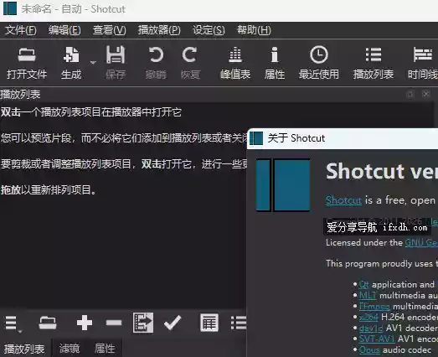
Task: Open the 播放器(P) menu
Action: [159, 30]
